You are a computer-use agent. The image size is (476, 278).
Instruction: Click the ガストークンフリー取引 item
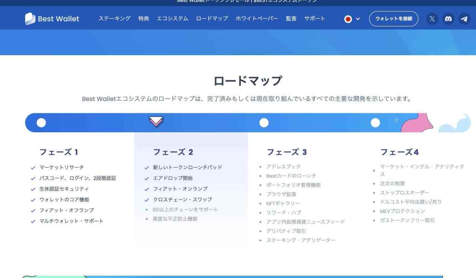point(407,220)
